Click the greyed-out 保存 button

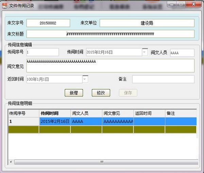pyautogui.click(x=128, y=93)
